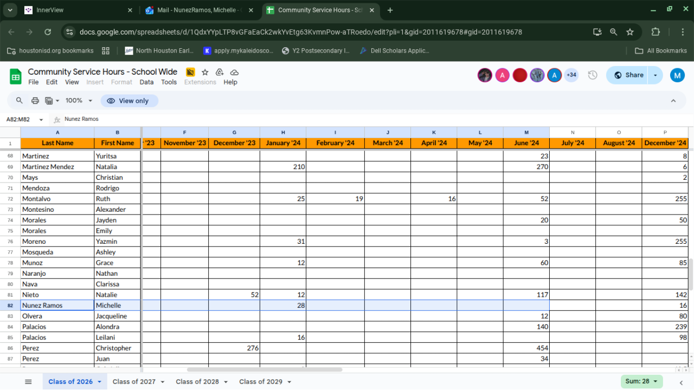Collapse the toolbar with chevron arrow
The width and height of the screenshot is (694, 390).
(x=673, y=101)
